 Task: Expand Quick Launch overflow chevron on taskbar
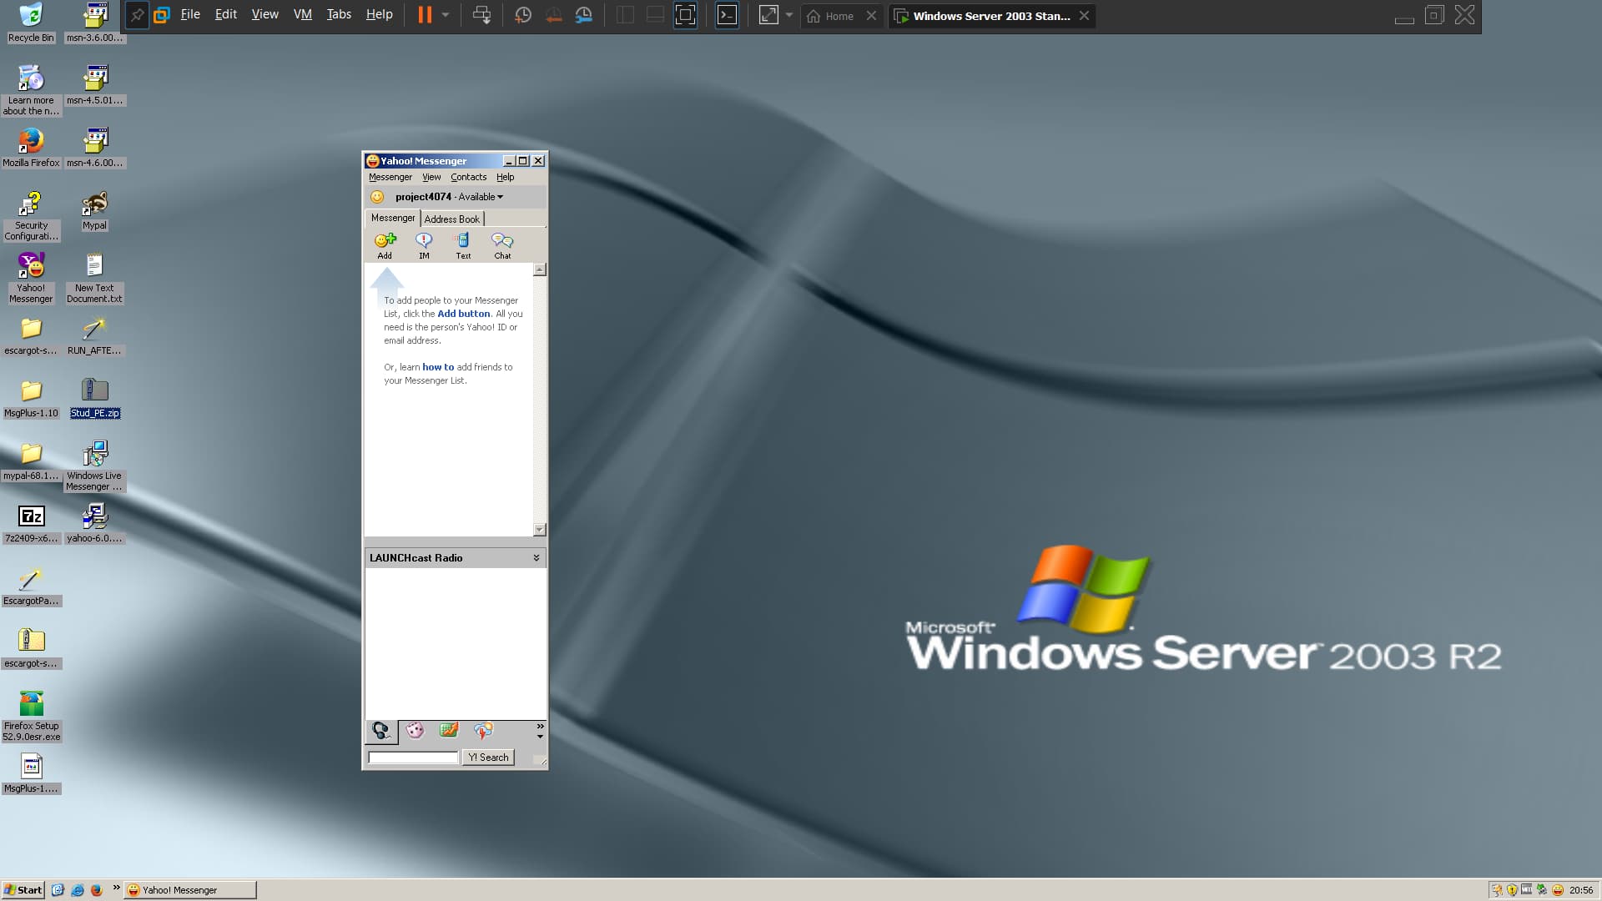point(116,888)
